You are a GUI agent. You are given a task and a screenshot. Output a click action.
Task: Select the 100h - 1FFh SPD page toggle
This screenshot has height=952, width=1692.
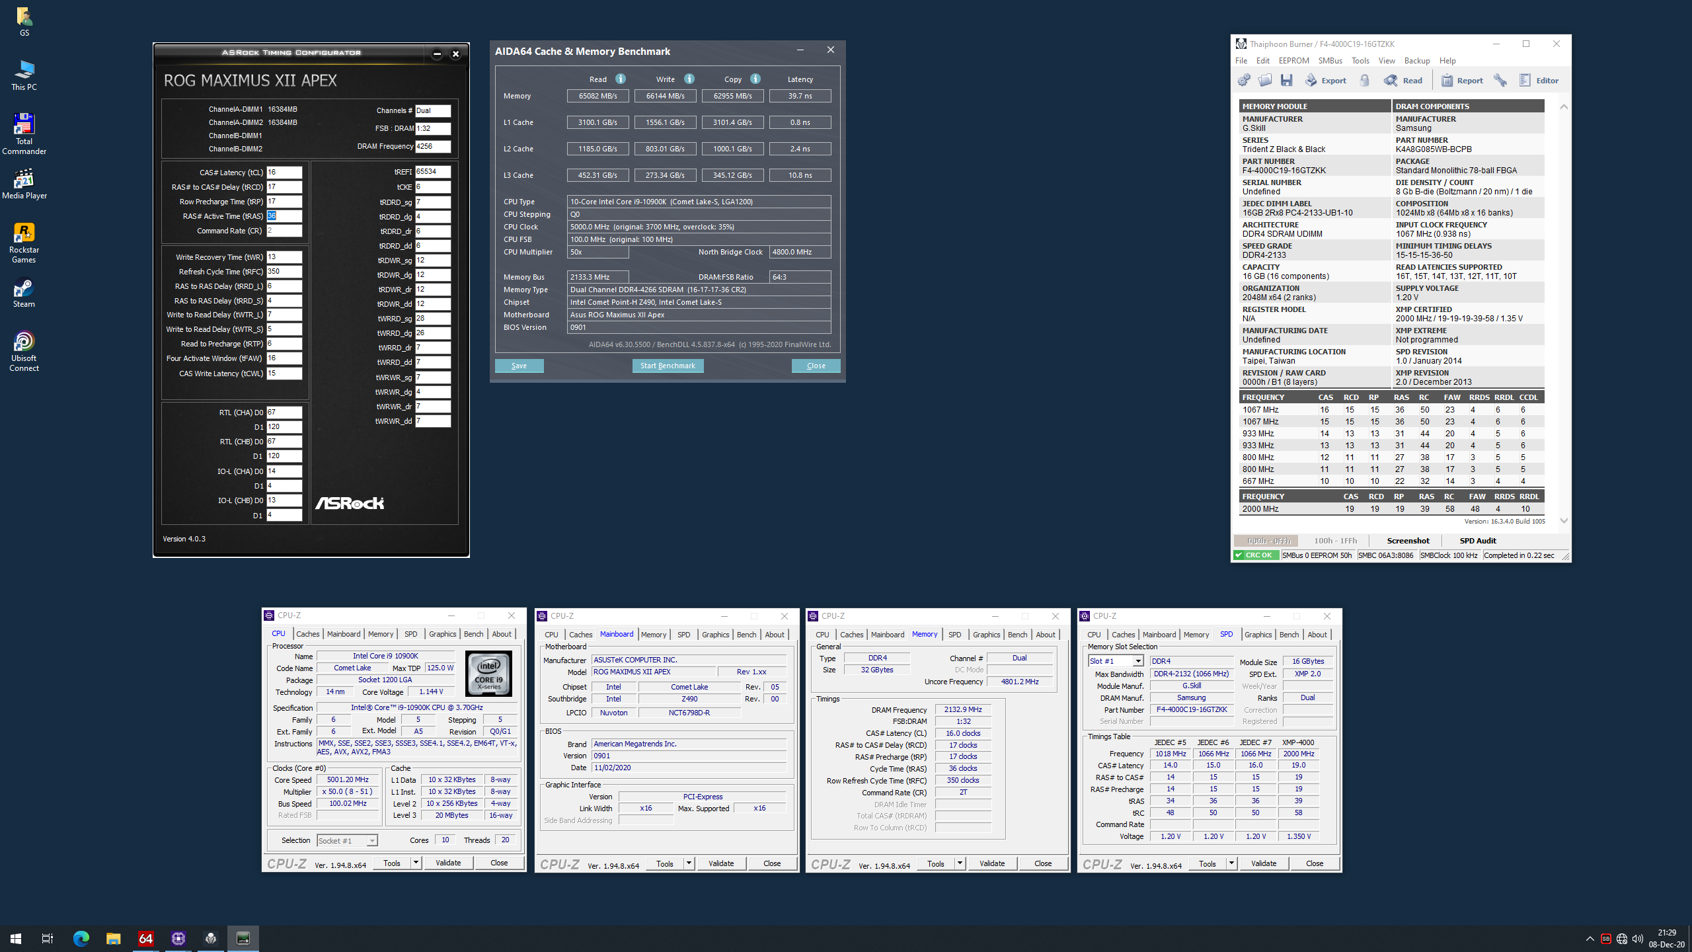1335,541
